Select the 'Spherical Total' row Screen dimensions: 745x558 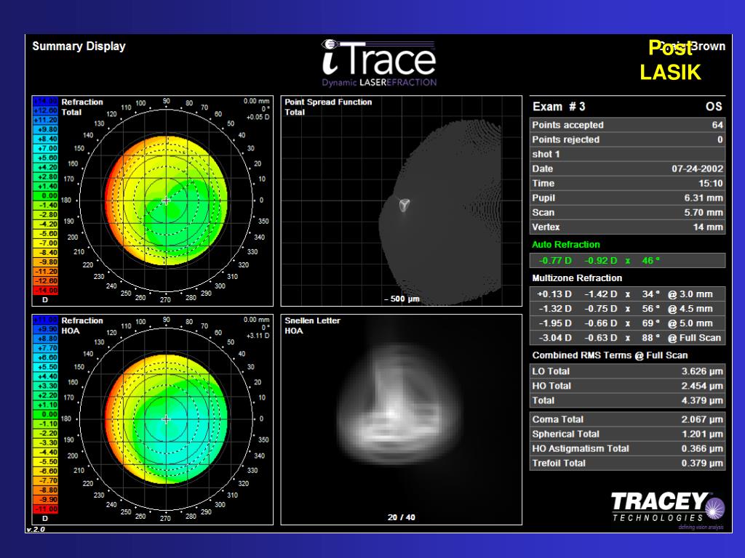pos(628,434)
